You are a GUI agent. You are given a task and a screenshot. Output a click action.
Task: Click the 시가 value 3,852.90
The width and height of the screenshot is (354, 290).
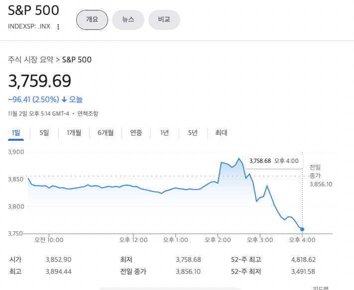point(58,260)
